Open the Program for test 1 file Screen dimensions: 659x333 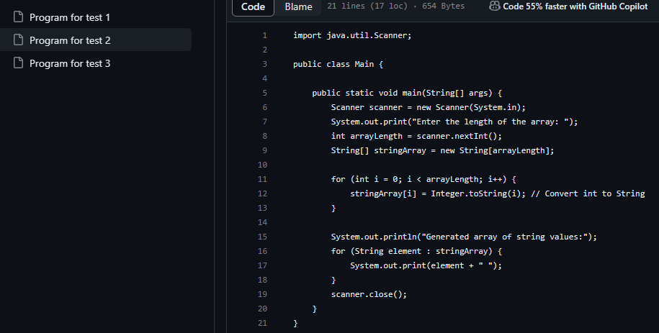coord(70,17)
